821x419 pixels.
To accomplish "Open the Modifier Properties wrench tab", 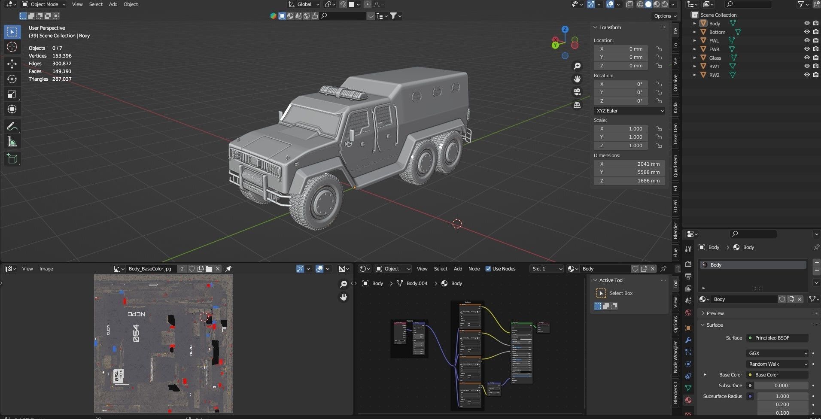I will [x=688, y=340].
